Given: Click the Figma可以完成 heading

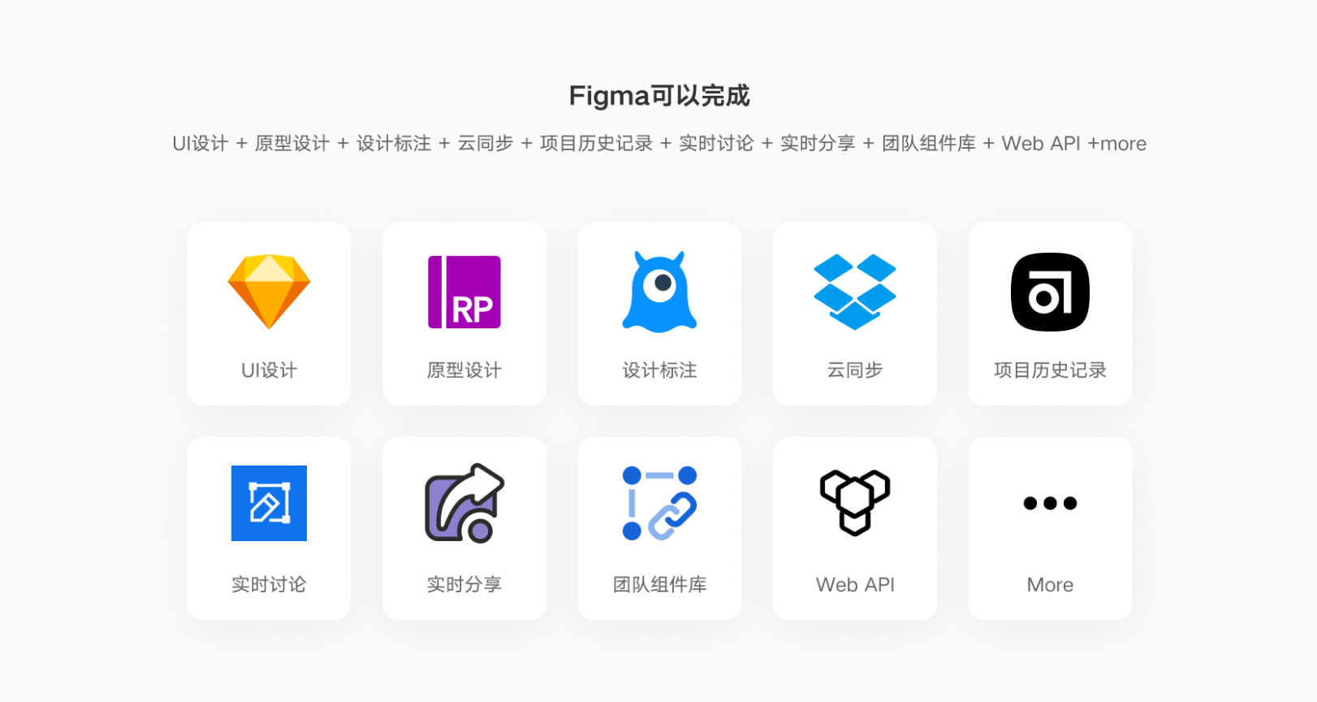Looking at the screenshot, I should (659, 96).
